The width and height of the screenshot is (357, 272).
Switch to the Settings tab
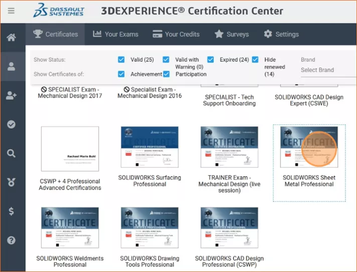pyautogui.click(x=281, y=34)
